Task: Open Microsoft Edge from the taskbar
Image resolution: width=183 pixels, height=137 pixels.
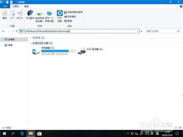Action: tap(22, 134)
